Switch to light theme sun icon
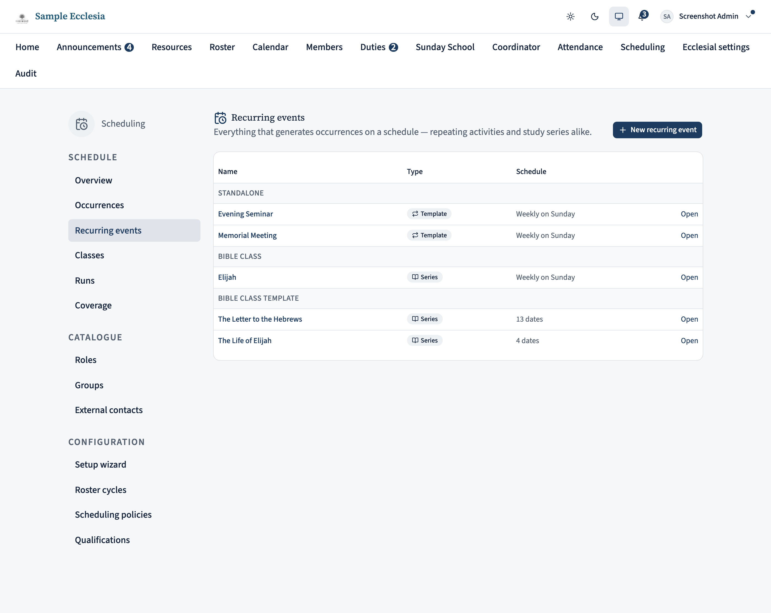The height and width of the screenshot is (613, 771). pos(570,17)
